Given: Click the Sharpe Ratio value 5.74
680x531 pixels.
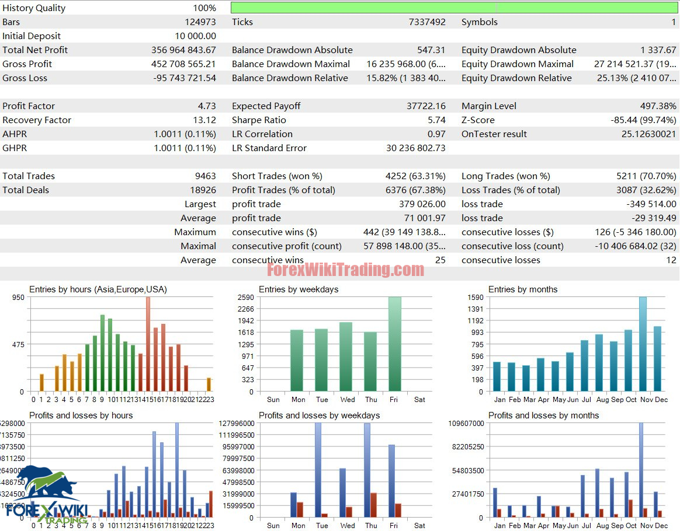Looking at the screenshot, I should (x=437, y=120).
